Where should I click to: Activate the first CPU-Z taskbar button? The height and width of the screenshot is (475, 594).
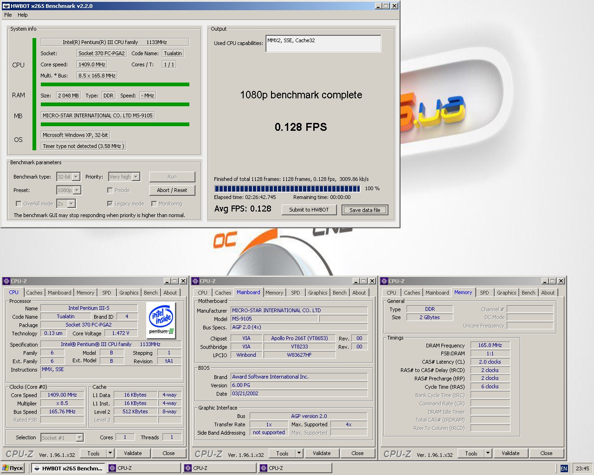tap(143, 468)
